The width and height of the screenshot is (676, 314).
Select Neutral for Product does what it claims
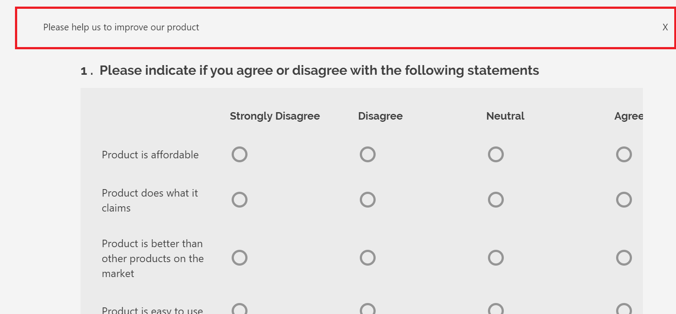click(495, 199)
